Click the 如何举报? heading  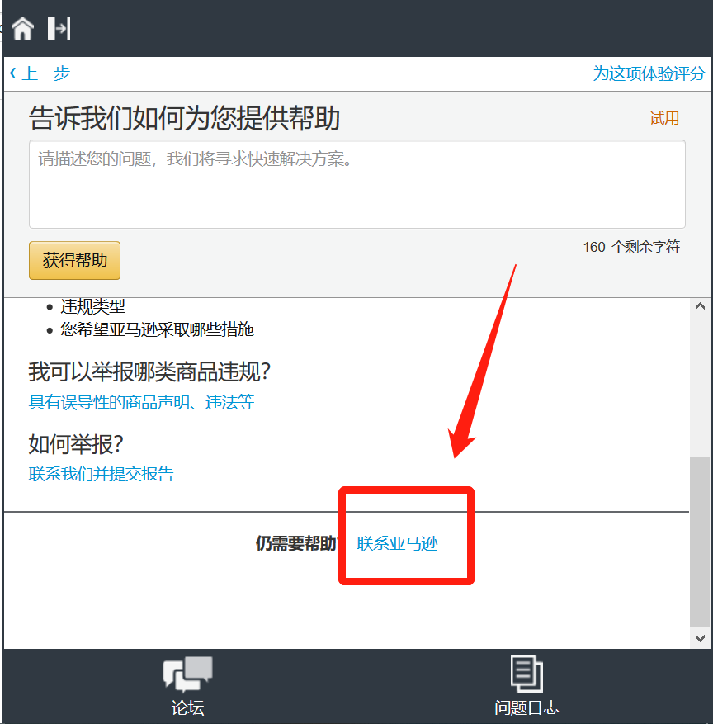click(x=76, y=444)
